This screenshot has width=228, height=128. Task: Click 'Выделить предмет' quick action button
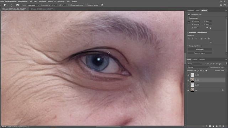click(x=199, y=53)
